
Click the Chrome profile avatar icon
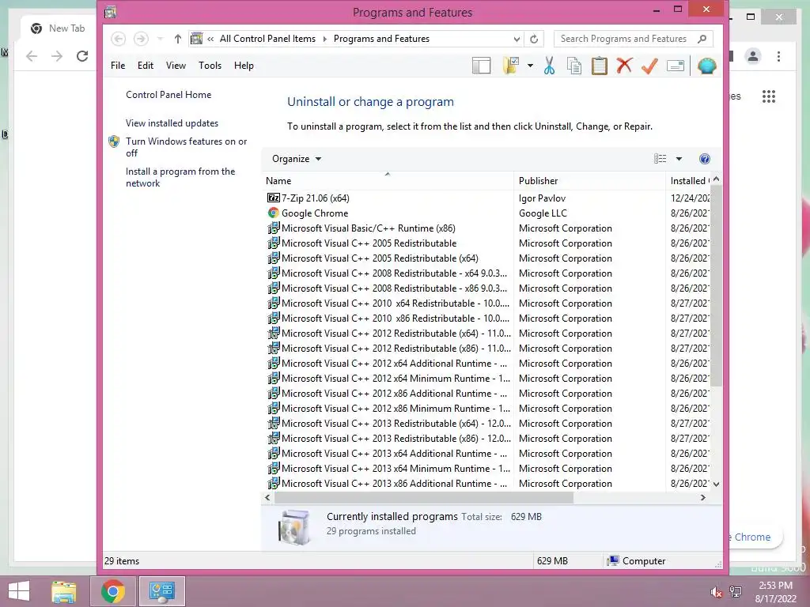[753, 56]
